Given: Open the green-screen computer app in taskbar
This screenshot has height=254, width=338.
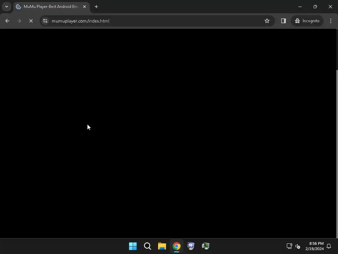Looking at the screenshot, I should [x=206, y=246].
